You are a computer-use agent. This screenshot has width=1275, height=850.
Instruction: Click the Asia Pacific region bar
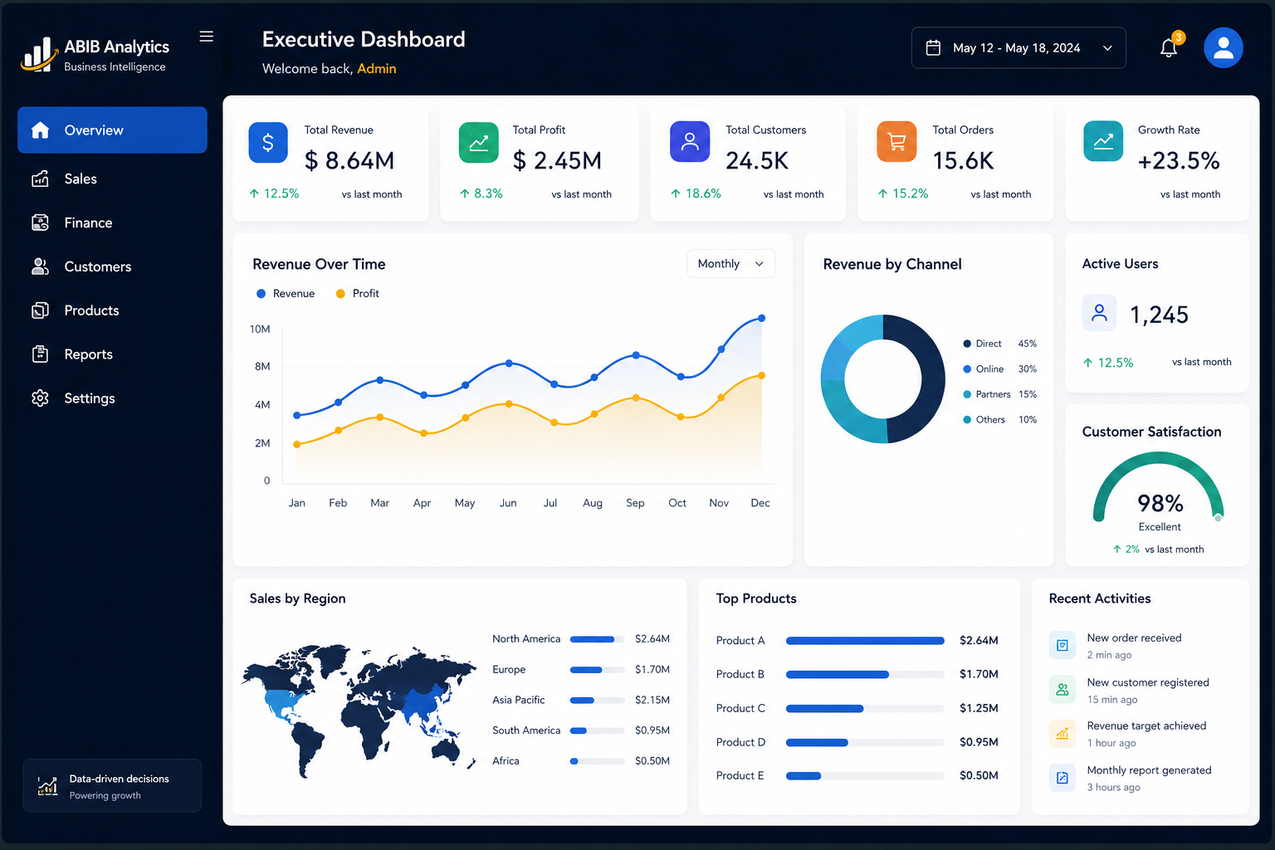[x=598, y=701]
